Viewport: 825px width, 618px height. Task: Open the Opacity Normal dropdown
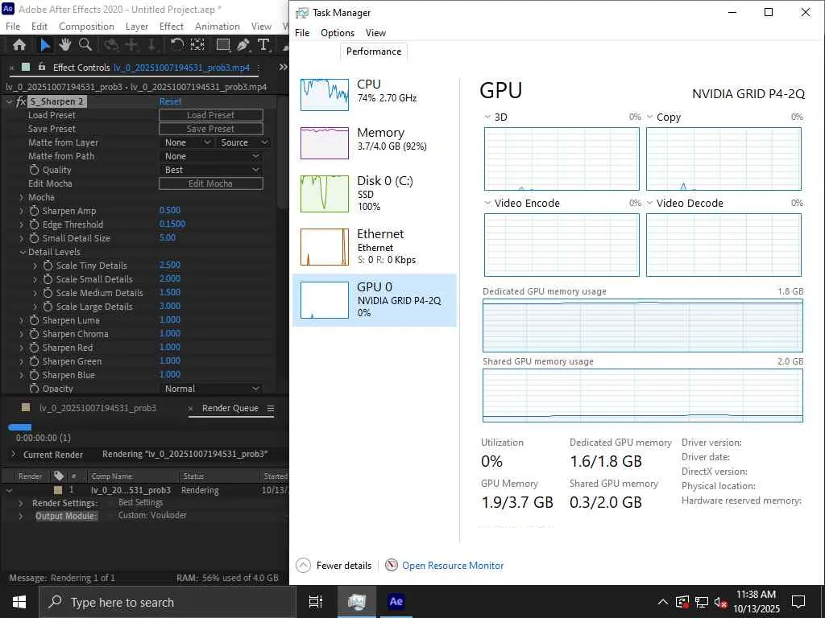click(211, 389)
